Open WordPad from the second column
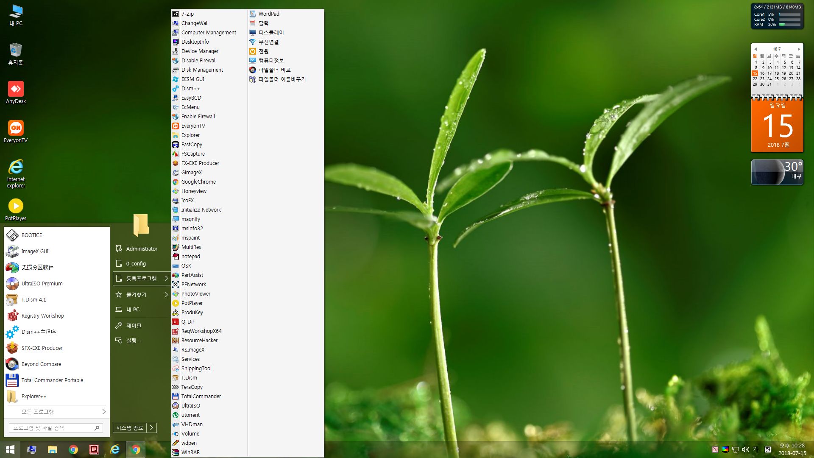Viewport: 814px width, 458px height. (x=286, y=14)
